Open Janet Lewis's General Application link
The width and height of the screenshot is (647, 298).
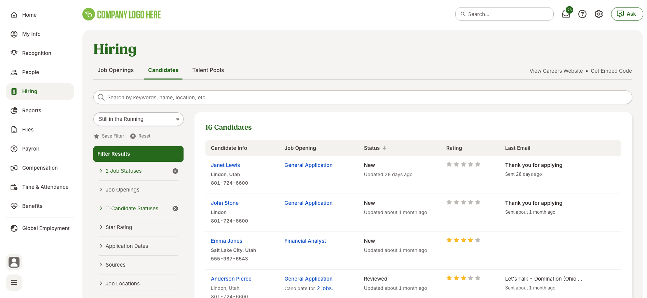308,165
